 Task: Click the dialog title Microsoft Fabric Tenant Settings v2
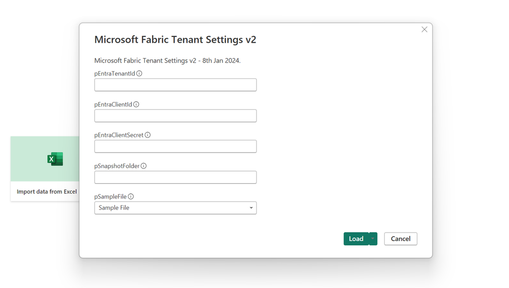(175, 40)
